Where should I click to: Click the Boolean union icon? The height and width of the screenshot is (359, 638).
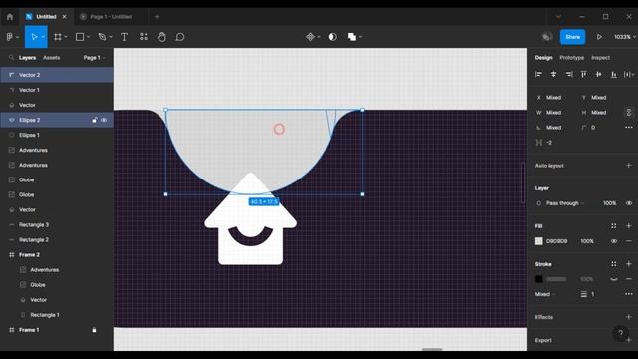coord(352,37)
